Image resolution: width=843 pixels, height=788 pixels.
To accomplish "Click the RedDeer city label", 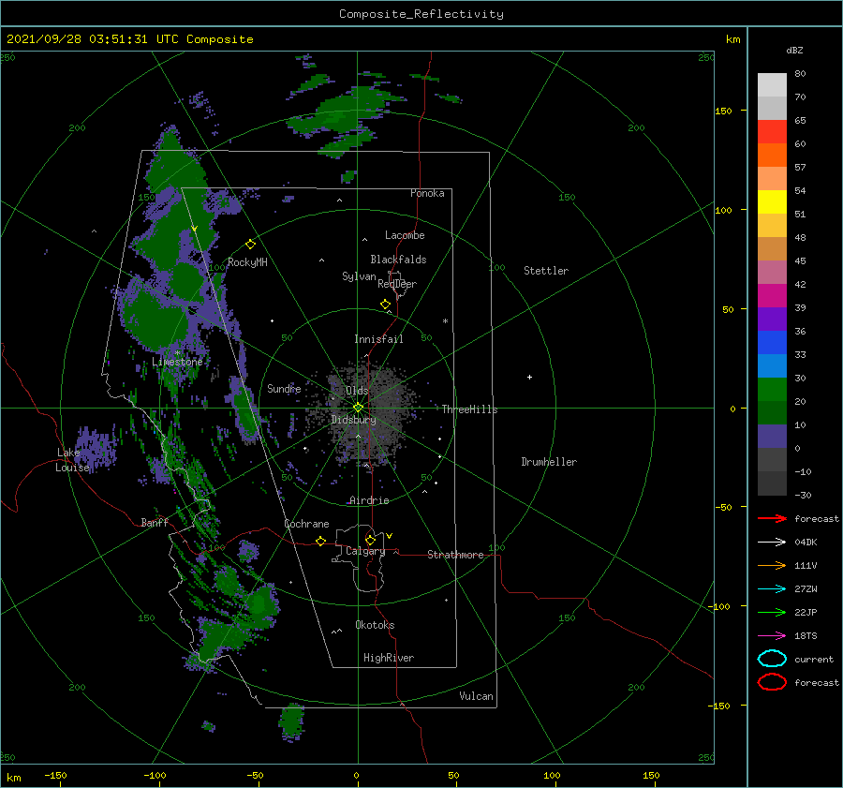I will [397, 284].
